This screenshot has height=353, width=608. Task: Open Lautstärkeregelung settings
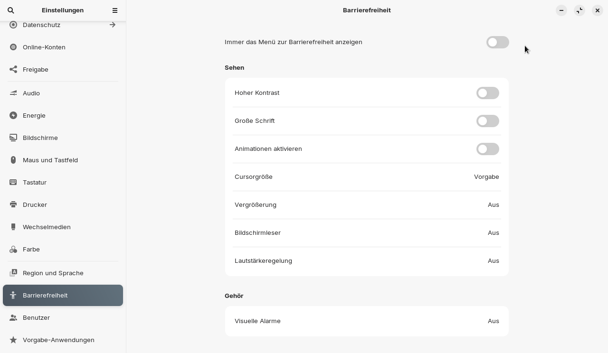pyautogui.click(x=367, y=260)
